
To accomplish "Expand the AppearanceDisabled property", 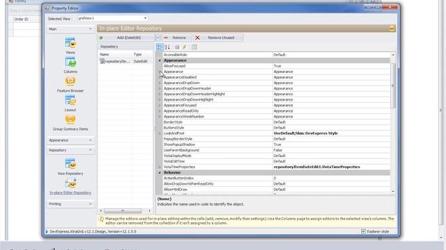I will [x=160, y=77].
